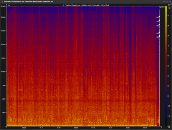Click the 02:40 time axis label
The height and width of the screenshot is (130, 172).
[145, 128]
